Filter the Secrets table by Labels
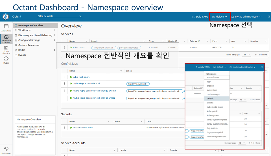271x156 pixels. pyautogui.click(x=141, y=122)
